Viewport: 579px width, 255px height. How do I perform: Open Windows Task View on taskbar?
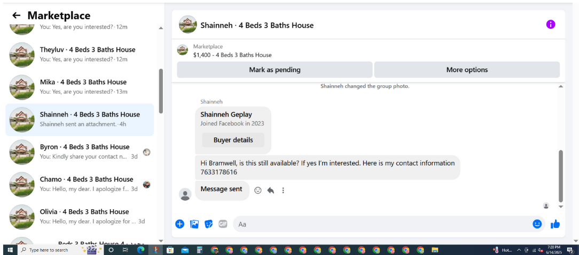pyautogui.click(x=125, y=250)
